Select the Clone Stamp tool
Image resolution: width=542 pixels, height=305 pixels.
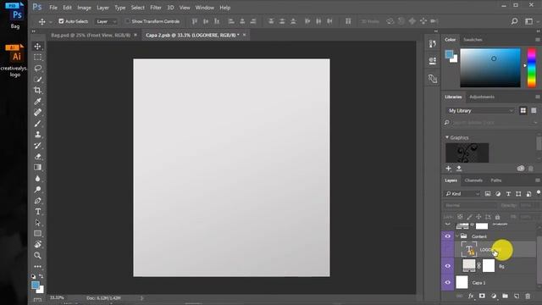pyautogui.click(x=37, y=134)
